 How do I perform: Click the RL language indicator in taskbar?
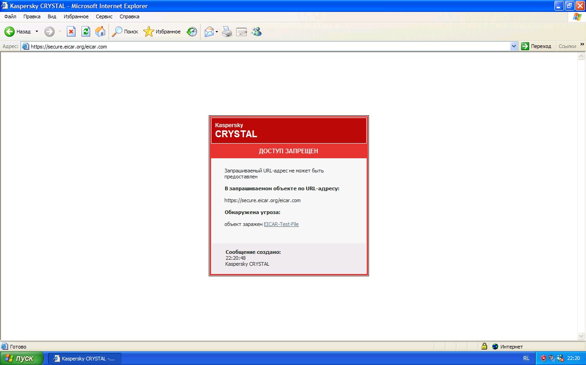(526, 359)
